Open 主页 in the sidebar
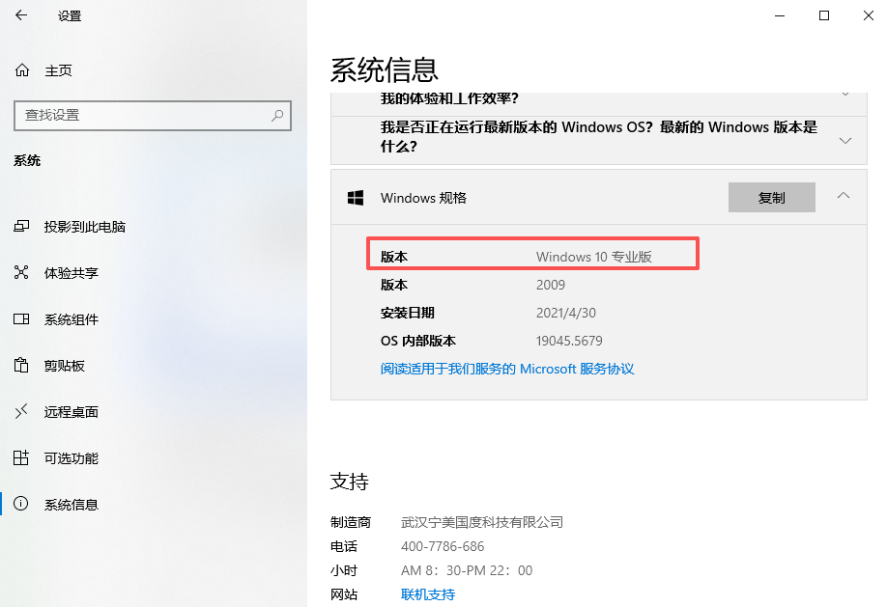Viewport: 887px width, 607px height. [x=59, y=70]
